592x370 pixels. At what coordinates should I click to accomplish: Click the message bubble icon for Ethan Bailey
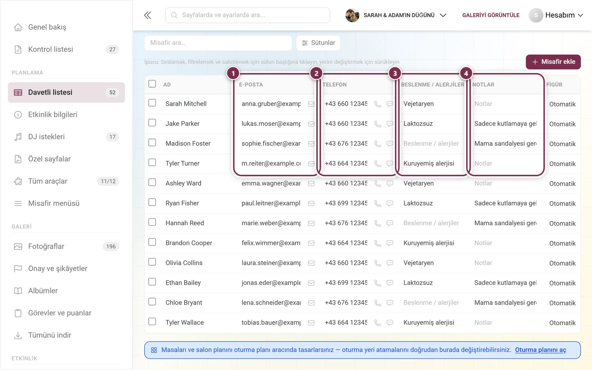(390, 283)
